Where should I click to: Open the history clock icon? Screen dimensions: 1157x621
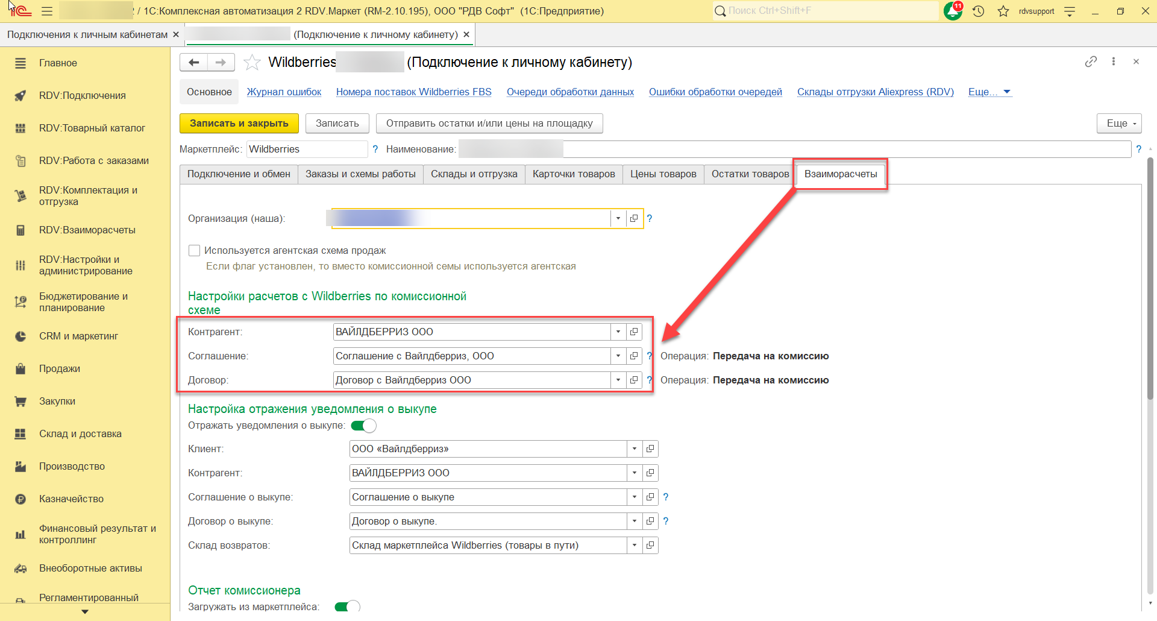(x=979, y=11)
